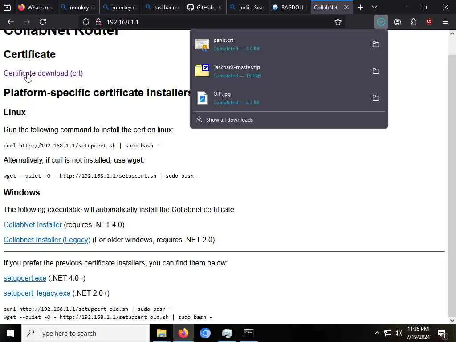Show TaskbarX-master.zip in its folder
Image resolution: width=456 pixels, height=342 pixels.
click(376, 71)
